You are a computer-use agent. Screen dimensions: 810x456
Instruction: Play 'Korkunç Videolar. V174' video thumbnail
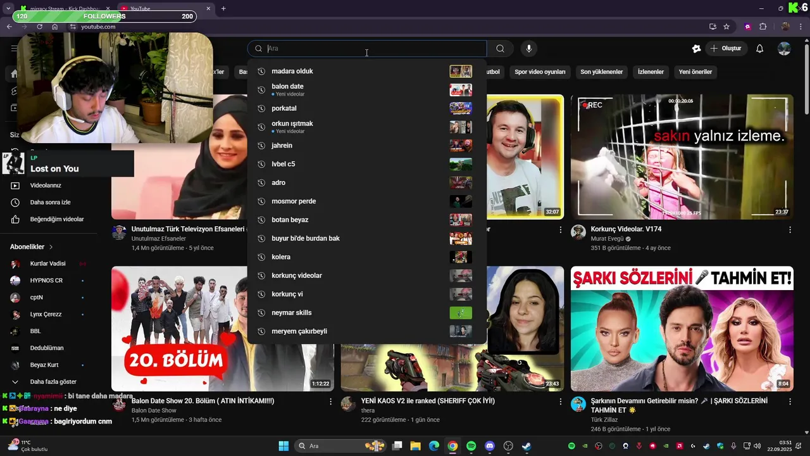point(682,157)
